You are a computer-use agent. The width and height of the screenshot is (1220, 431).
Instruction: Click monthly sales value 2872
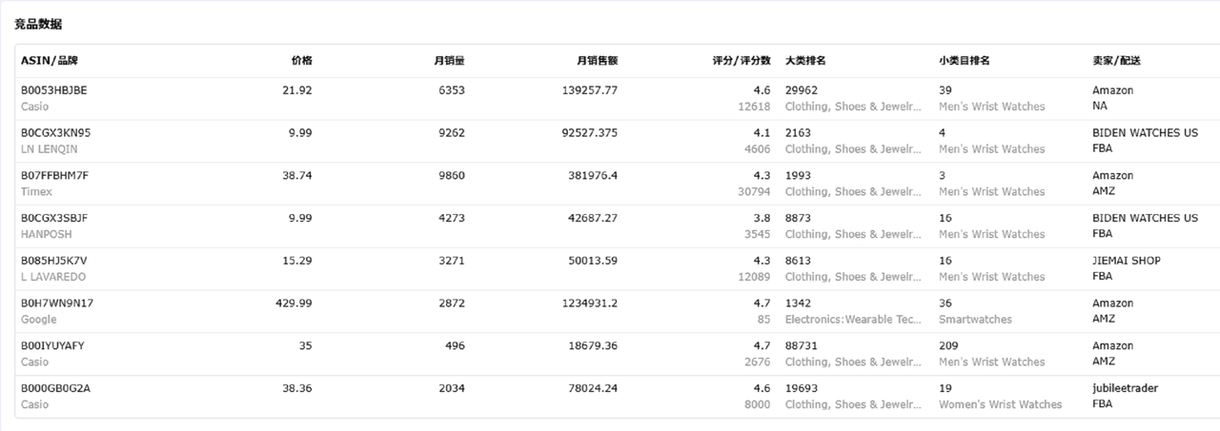coord(452,304)
